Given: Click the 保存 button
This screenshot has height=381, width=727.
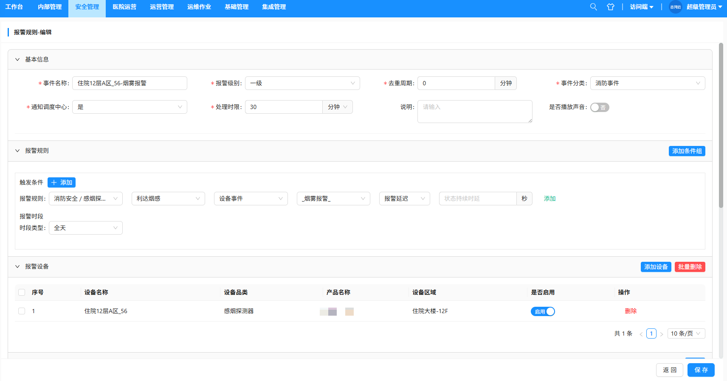Looking at the screenshot, I should click(701, 370).
